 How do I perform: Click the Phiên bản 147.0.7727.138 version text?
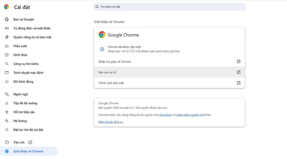tap(143, 51)
